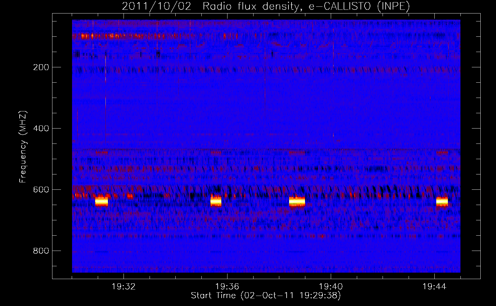Click the 19:32 time tick label
This screenshot has height=306, width=496.
tap(124, 287)
